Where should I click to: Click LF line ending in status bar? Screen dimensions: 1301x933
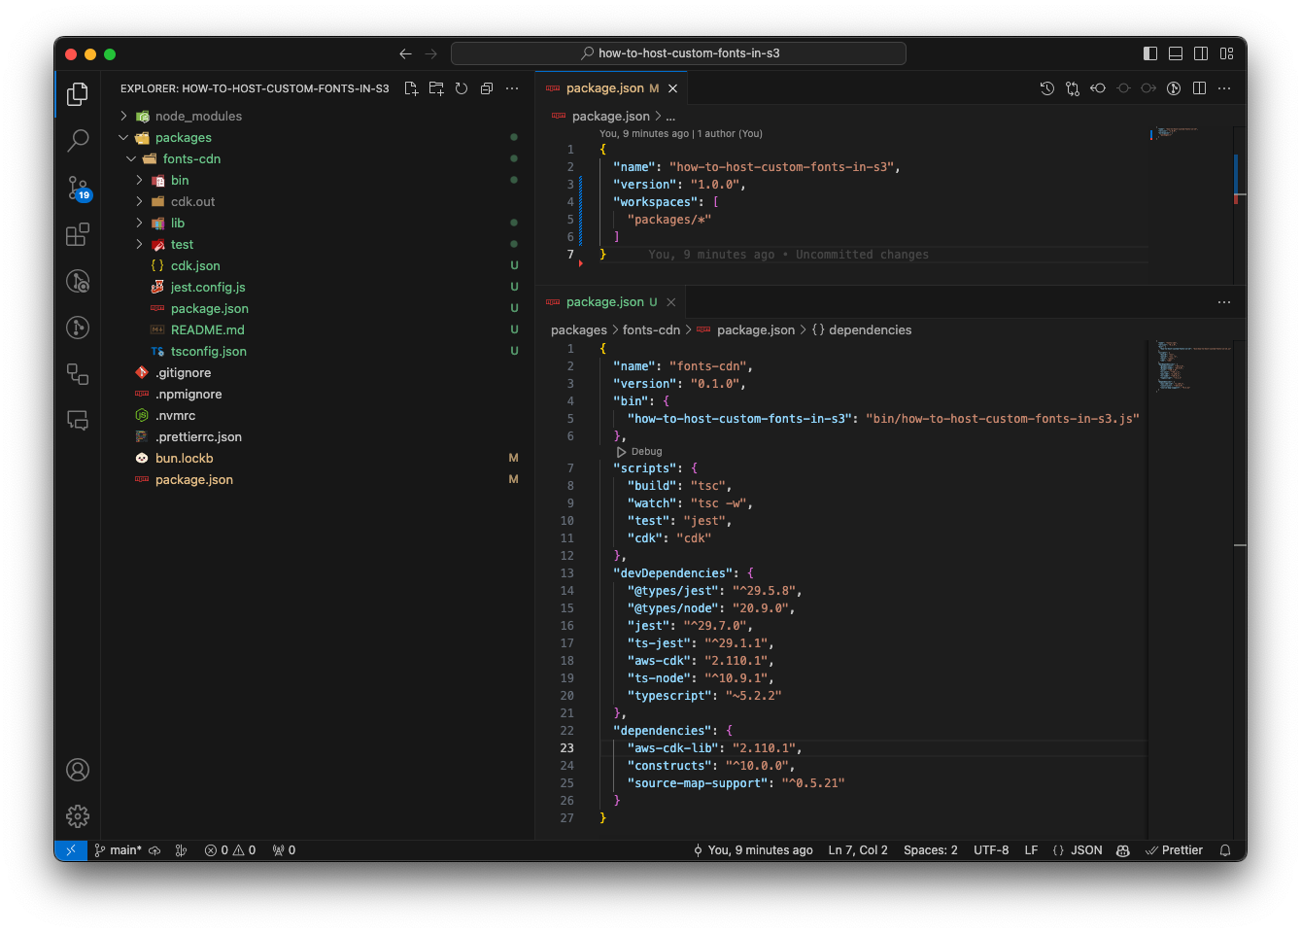pos(1031,850)
